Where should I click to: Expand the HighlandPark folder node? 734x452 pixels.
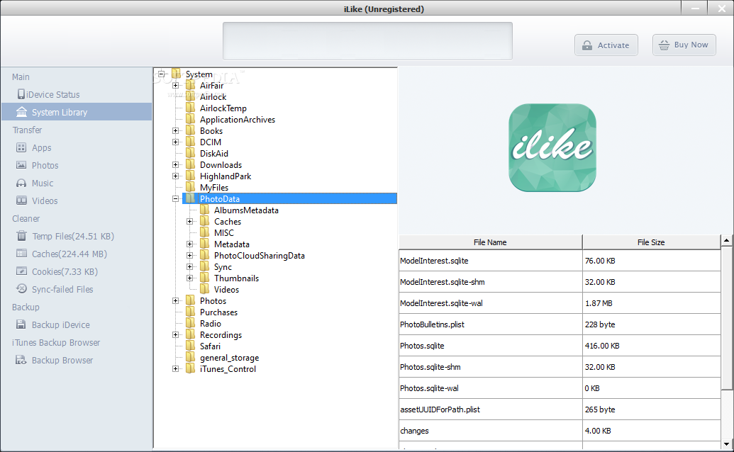[176, 176]
